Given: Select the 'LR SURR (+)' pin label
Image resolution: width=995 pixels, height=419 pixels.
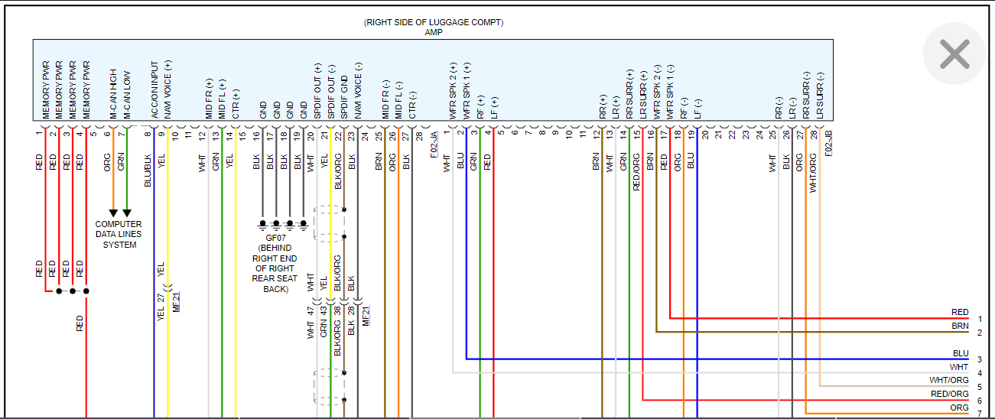Looking at the screenshot, I should [x=643, y=95].
